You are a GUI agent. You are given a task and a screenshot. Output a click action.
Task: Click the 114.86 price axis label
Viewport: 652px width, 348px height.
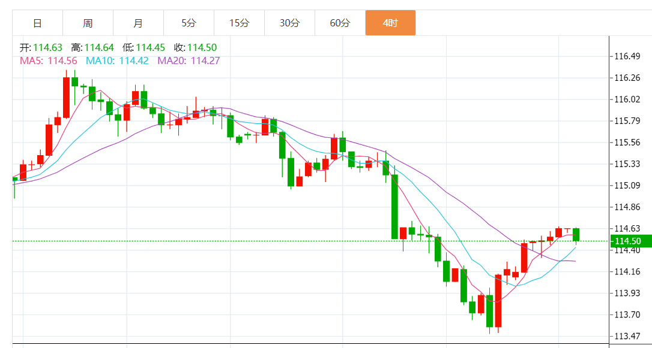point(629,207)
